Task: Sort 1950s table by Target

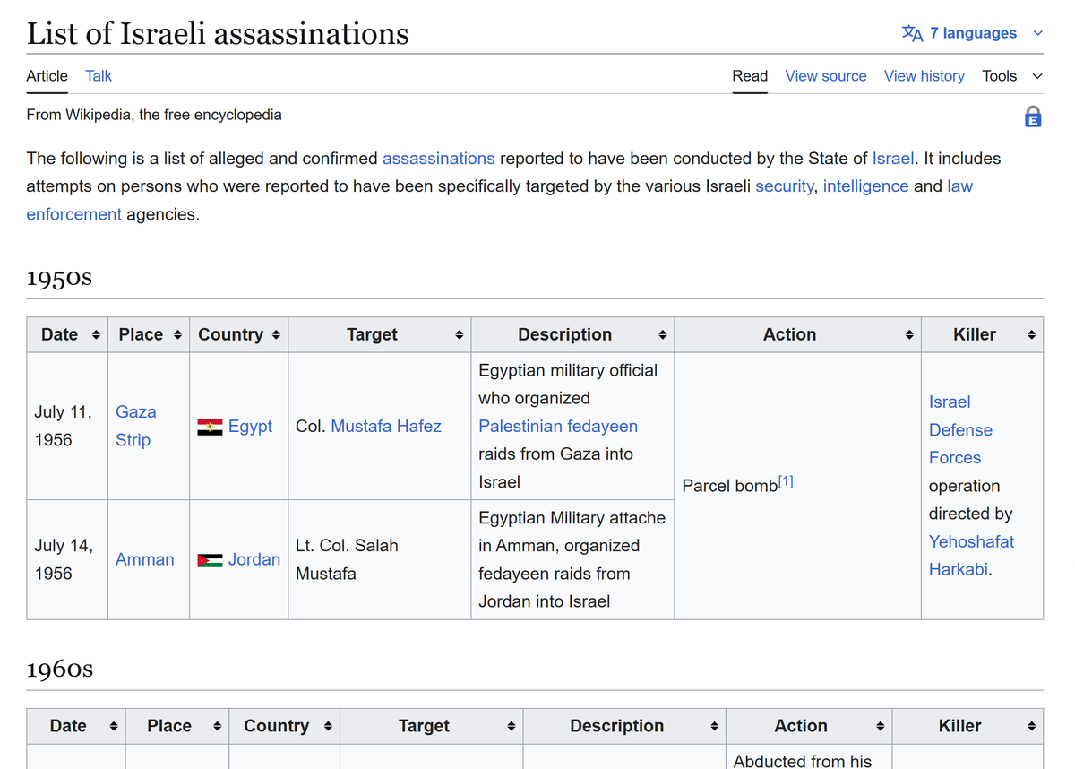Action: coord(459,335)
